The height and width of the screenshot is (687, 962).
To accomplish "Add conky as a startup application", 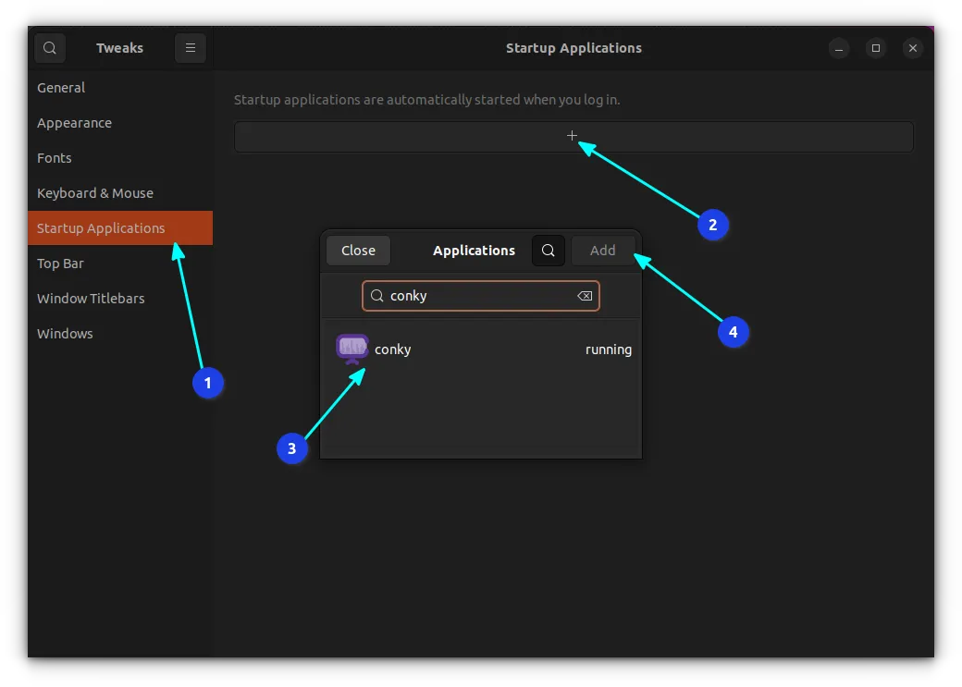I will click(x=602, y=250).
